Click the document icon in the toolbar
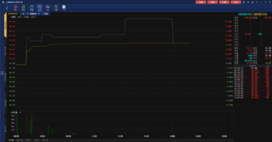This screenshot has height=142, width=272. point(64,8)
